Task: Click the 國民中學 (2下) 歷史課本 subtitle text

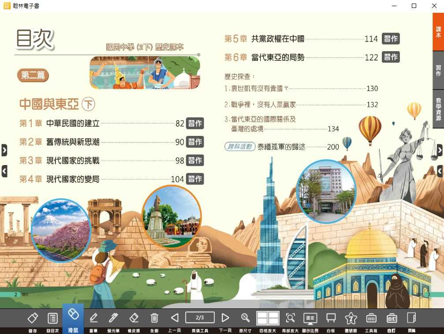Action: click(145, 47)
